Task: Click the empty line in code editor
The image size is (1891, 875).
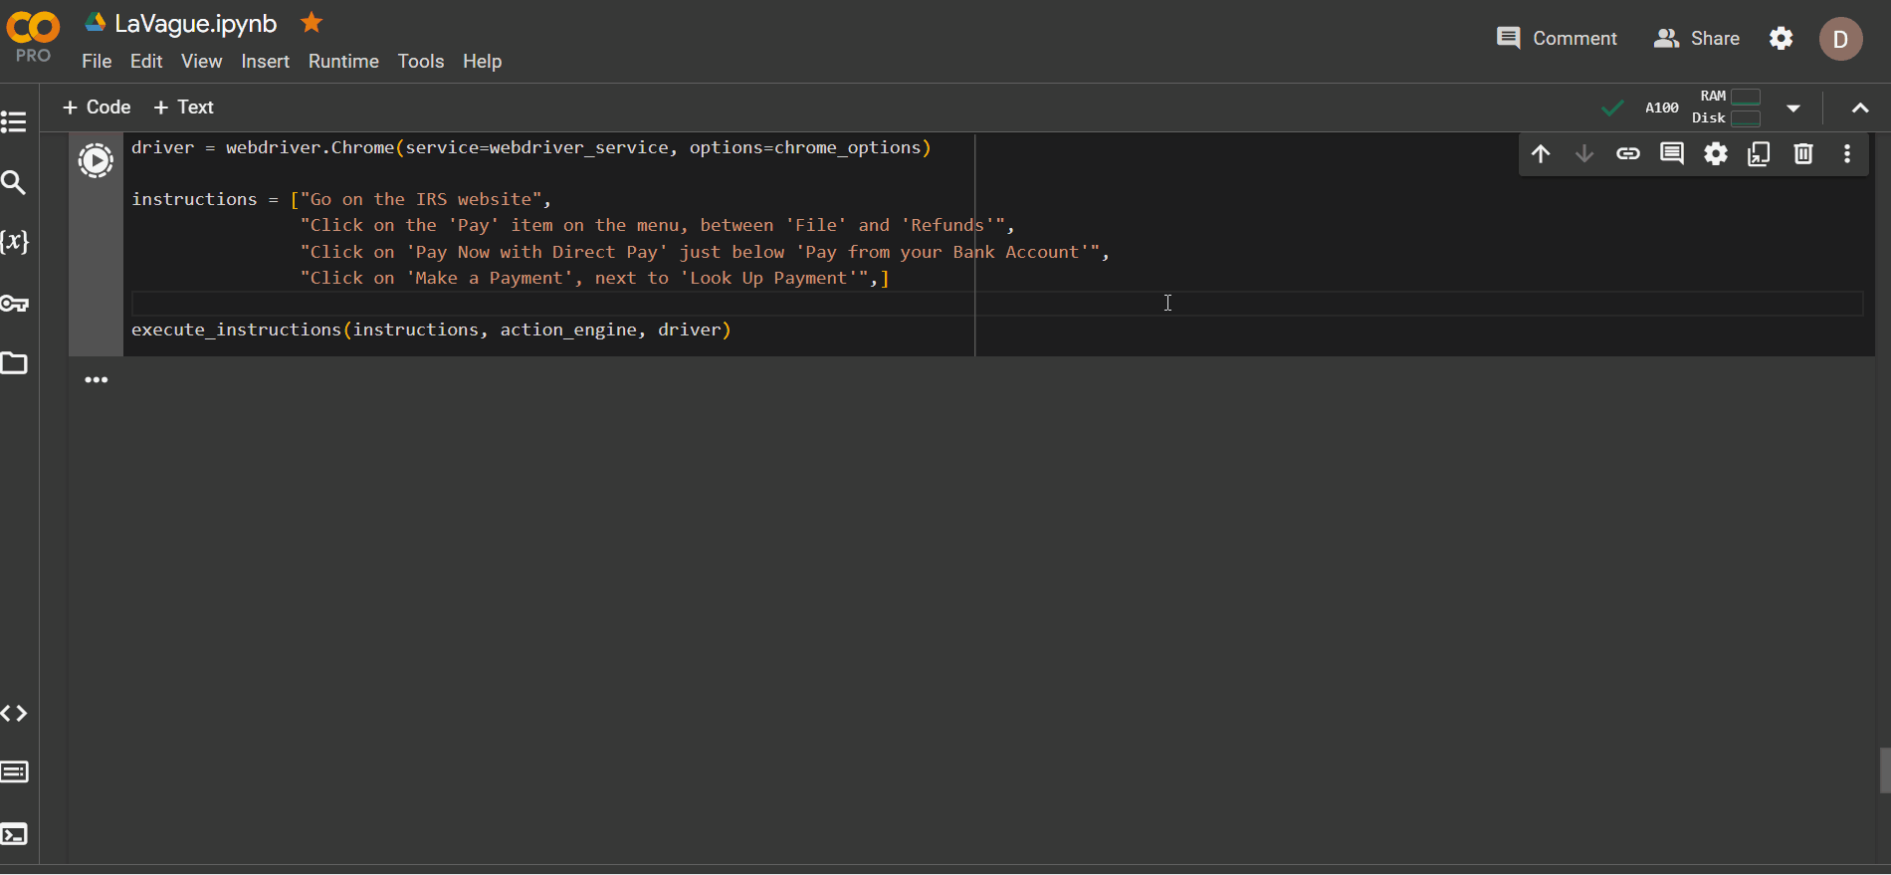Action: tap(996, 304)
